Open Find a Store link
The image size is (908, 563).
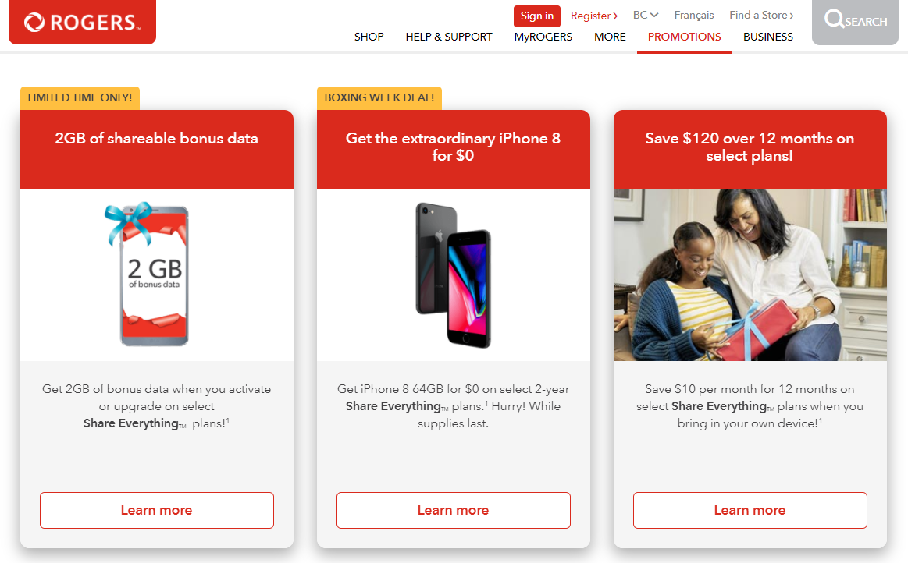coord(761,15)
